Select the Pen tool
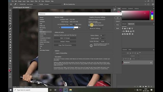This screenshot has width=163, height=92. click(10, 50)
